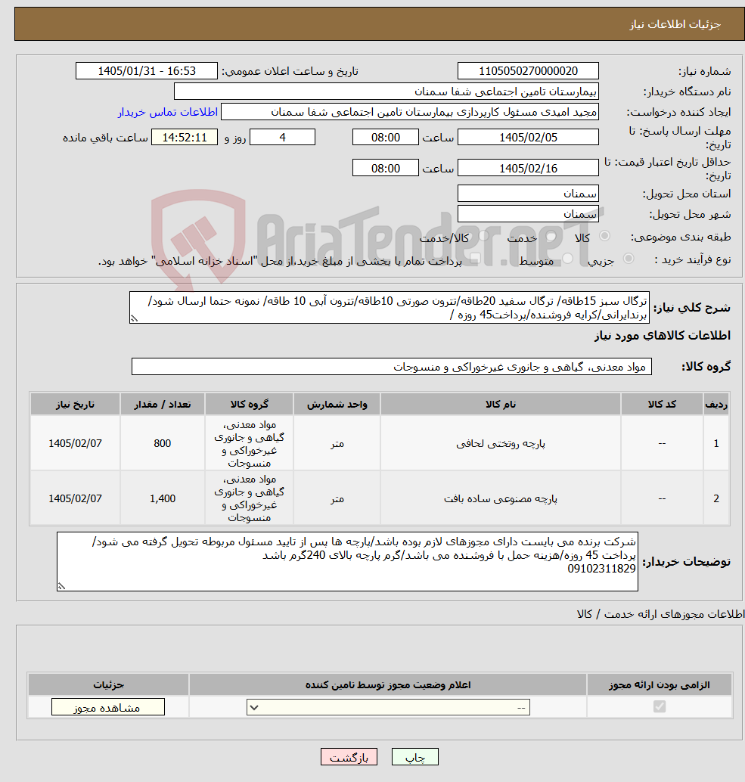Toggle the پرداخت از اسناد خزانه checkbox
745x782 pixels.
point(475,259)
